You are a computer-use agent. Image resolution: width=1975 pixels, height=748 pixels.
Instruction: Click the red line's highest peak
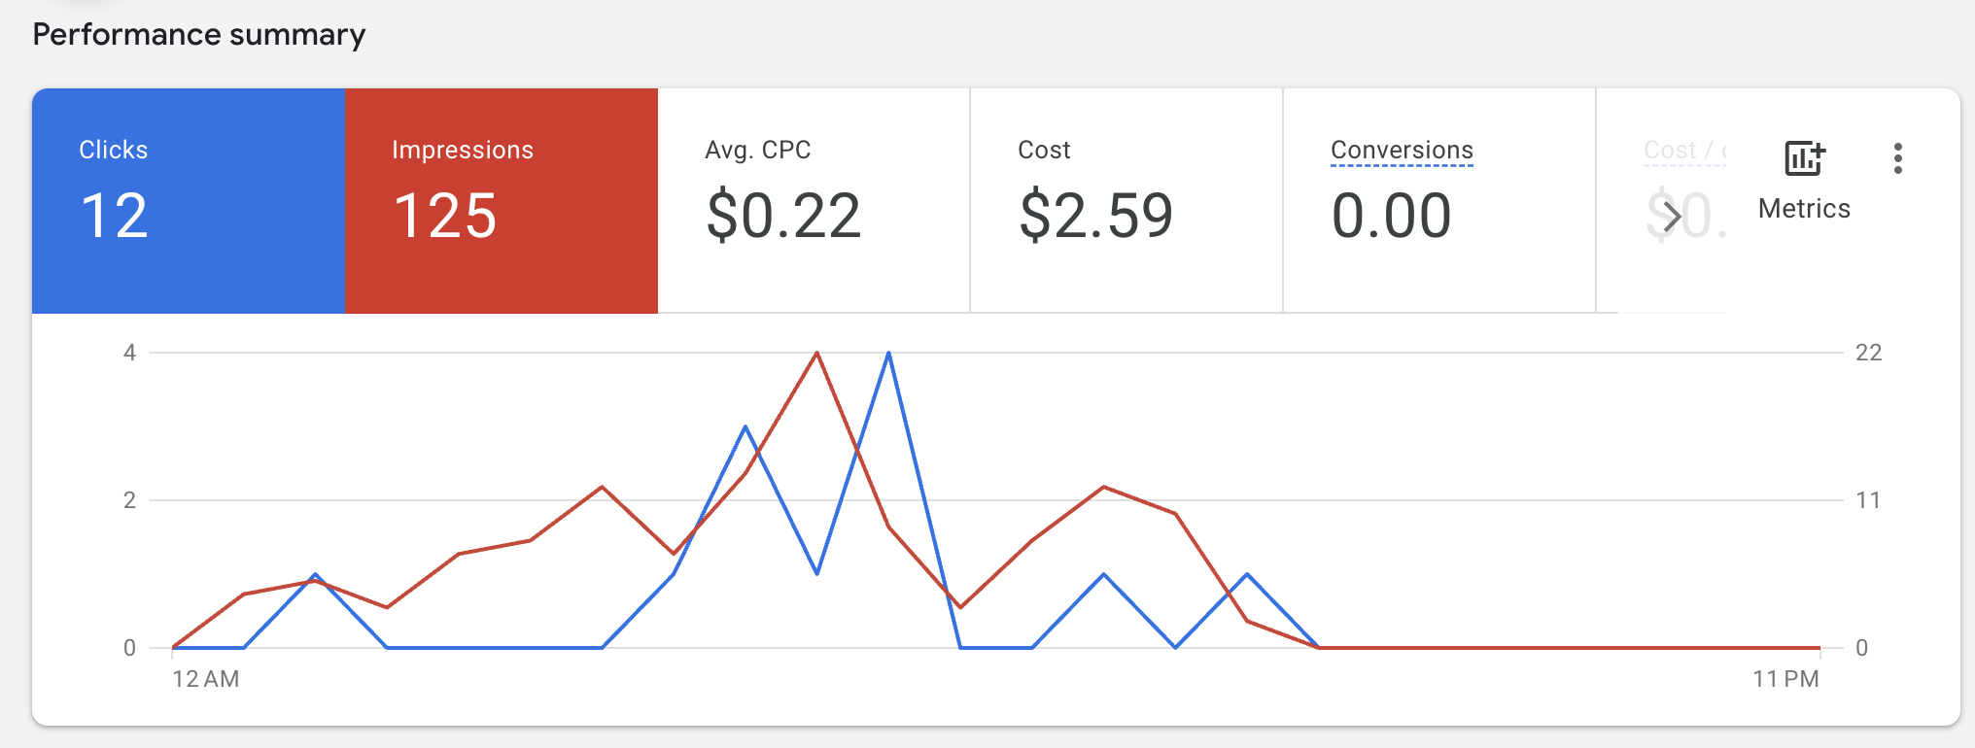[816, 354]
